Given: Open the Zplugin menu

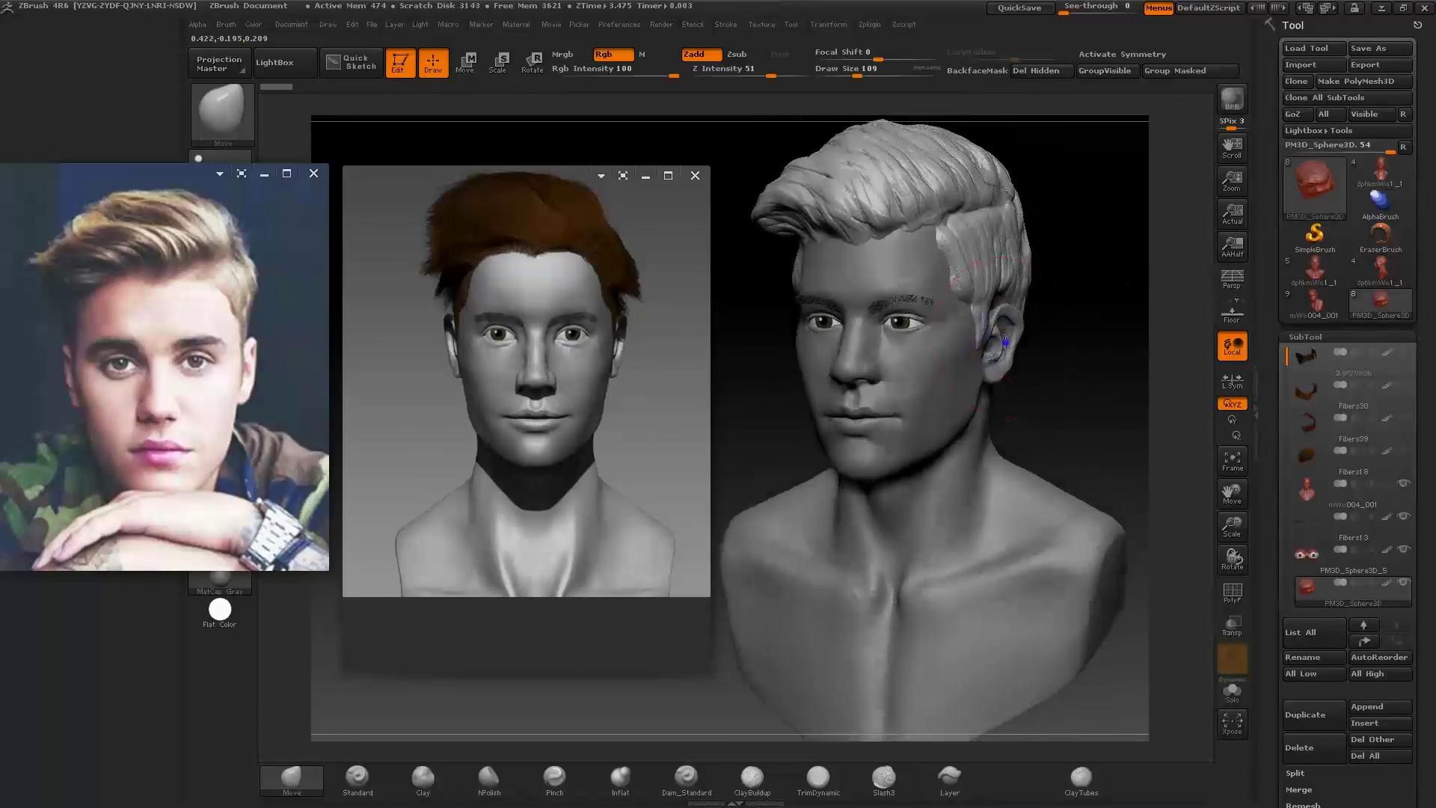Looking at the screenshot, I should (x=869, y=24).
